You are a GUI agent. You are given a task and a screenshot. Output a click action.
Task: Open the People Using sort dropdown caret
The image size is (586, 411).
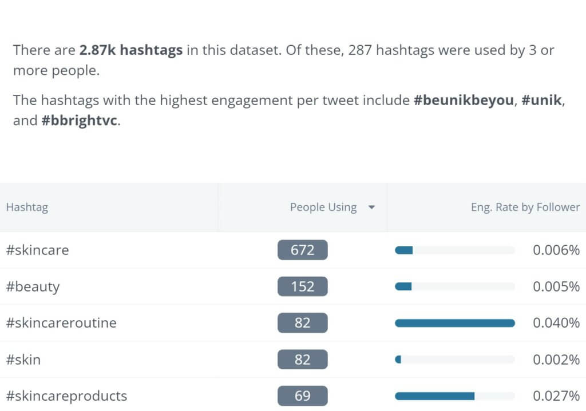pos(371,208)
